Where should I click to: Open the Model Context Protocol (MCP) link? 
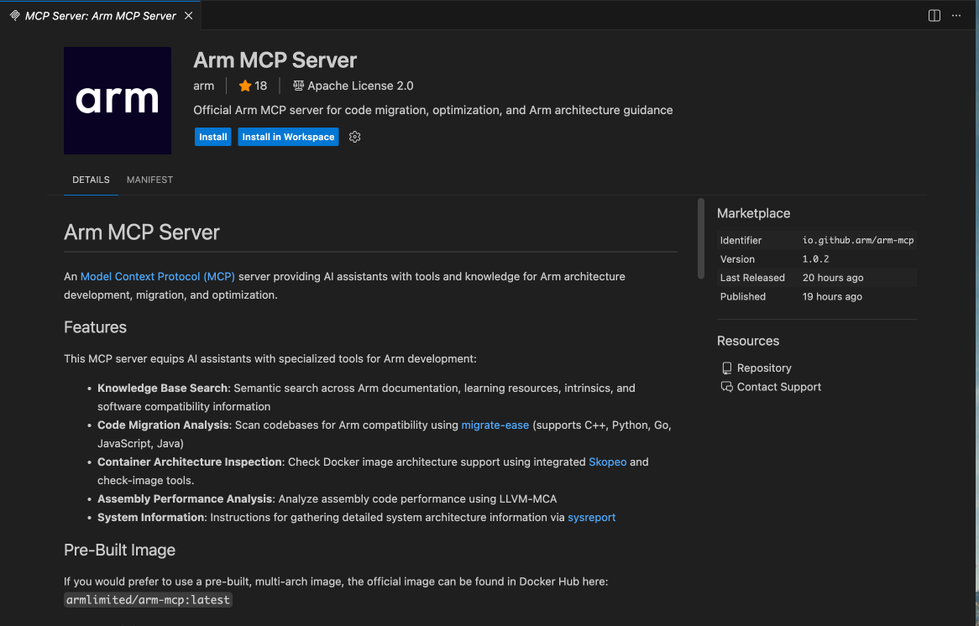(x=157, y=276)
